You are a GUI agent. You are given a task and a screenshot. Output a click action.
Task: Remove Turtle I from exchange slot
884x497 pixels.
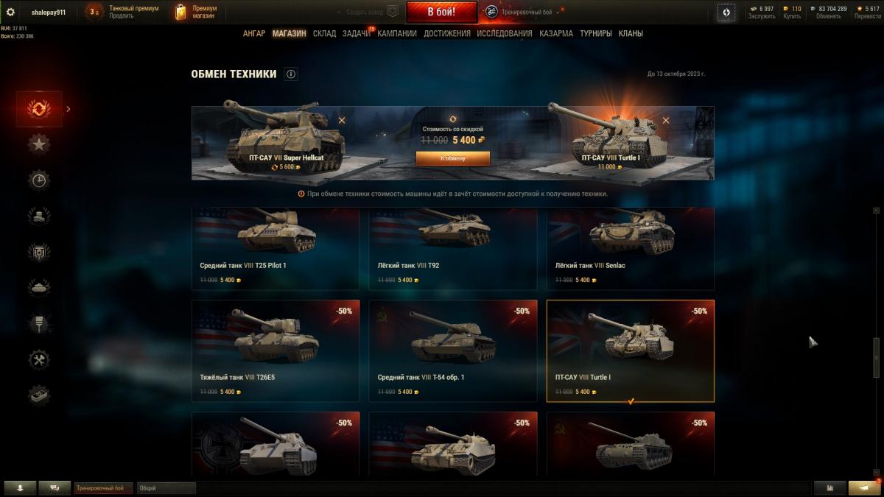pyautogui.click(x=666, y=120)
